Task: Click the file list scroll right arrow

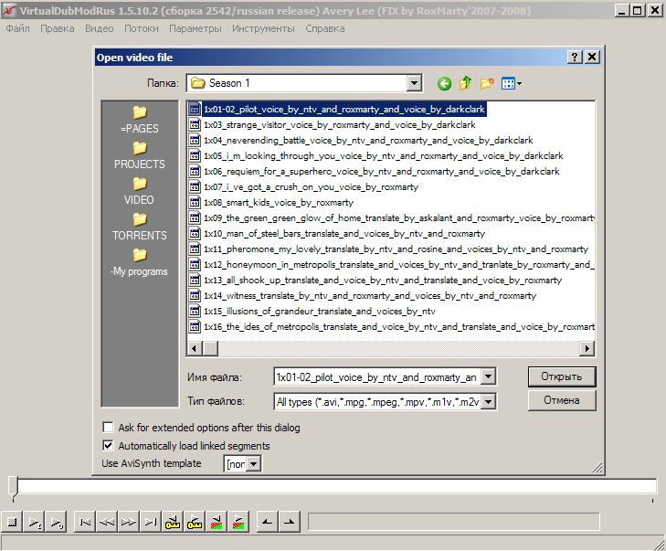Action: [587, 348]
